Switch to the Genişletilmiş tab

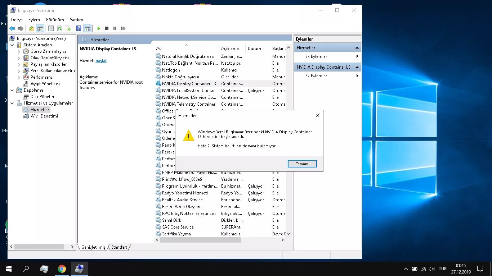click(x=93, y=247)
